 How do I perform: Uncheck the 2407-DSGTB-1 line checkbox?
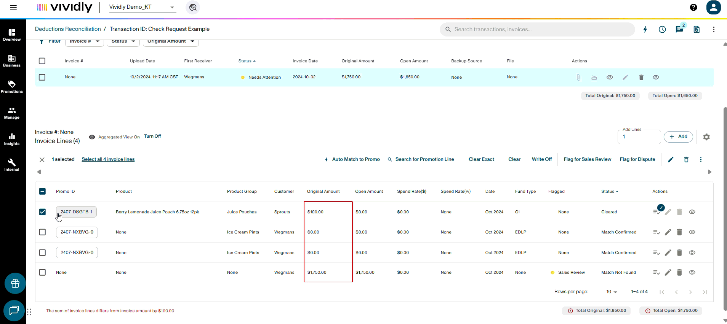click(42, 212)
